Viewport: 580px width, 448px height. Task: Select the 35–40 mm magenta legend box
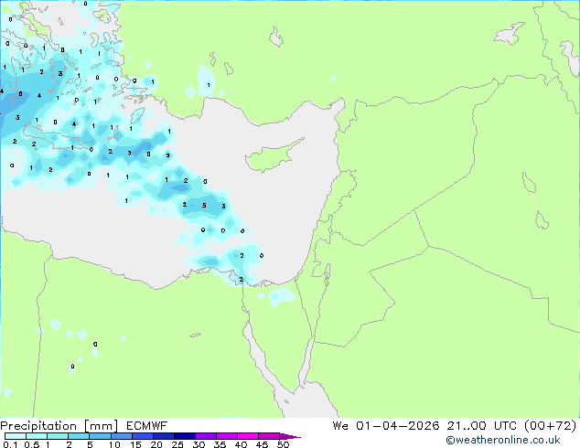[227, 436]
